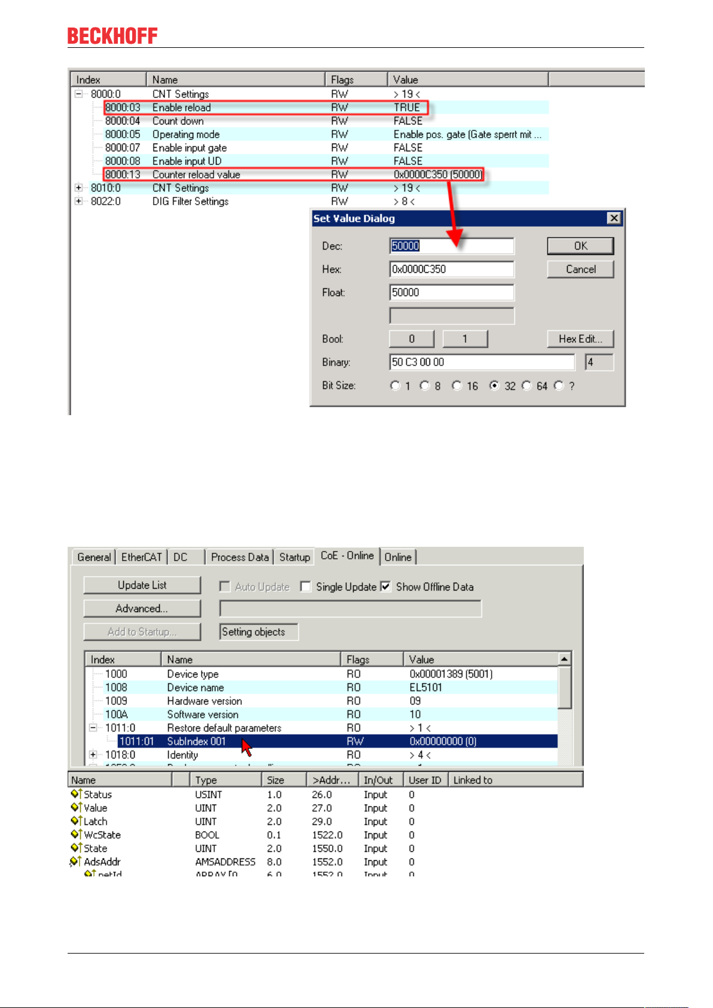Click the Flags column header in upper list
This screenshot has height=1008, width=713.
click(356, 80)
